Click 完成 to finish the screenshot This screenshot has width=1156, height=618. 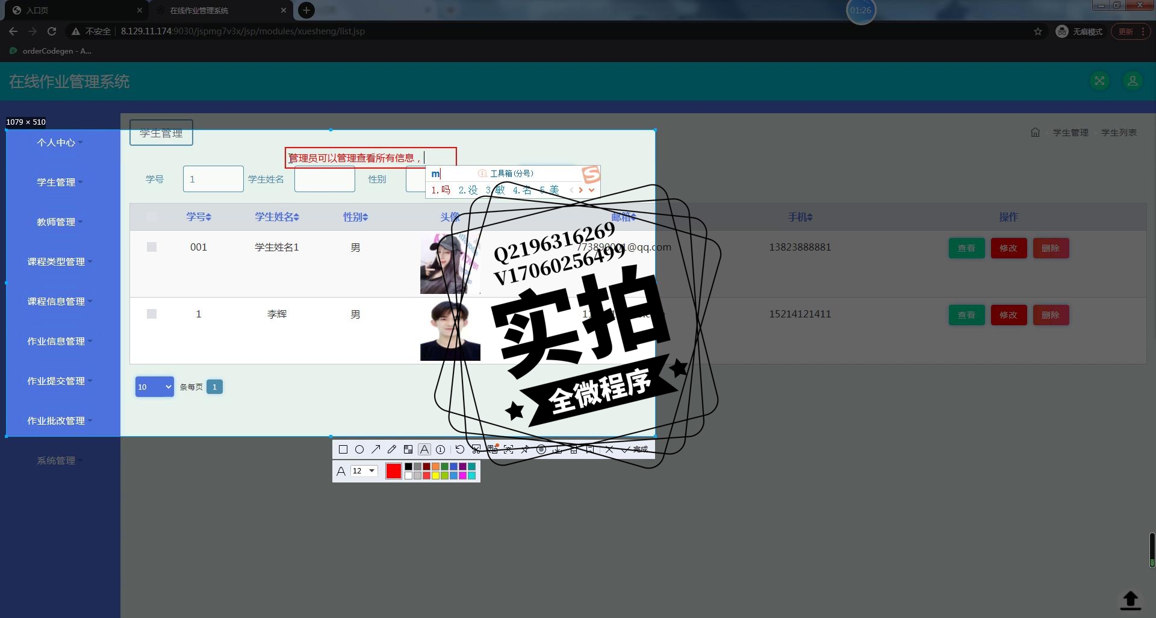[x=635, y=449]
